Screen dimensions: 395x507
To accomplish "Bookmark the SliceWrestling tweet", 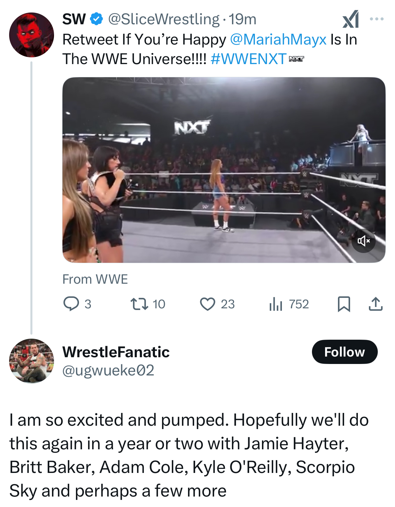I will coord(344,304).
